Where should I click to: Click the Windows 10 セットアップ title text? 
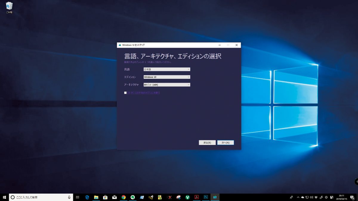(x=133, y=45)
